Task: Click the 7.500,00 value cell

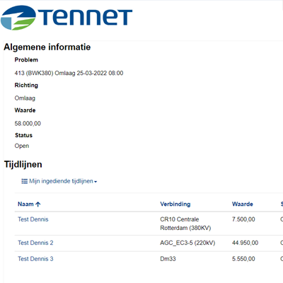Action: coord(243,219)
